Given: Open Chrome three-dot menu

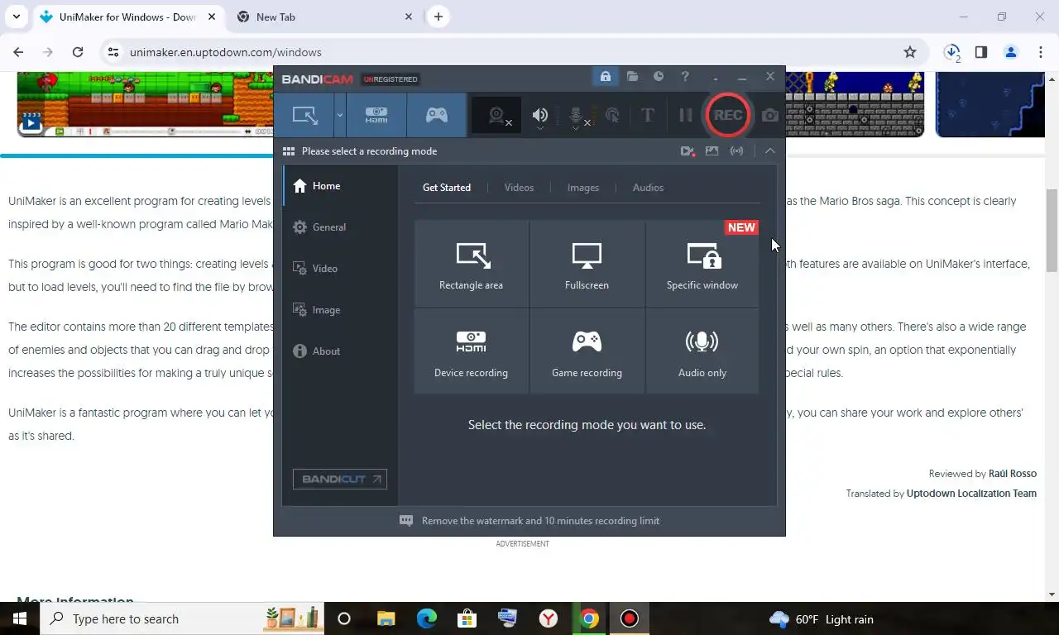Looking at the screenshot, I should click(x=1040, y=52).
